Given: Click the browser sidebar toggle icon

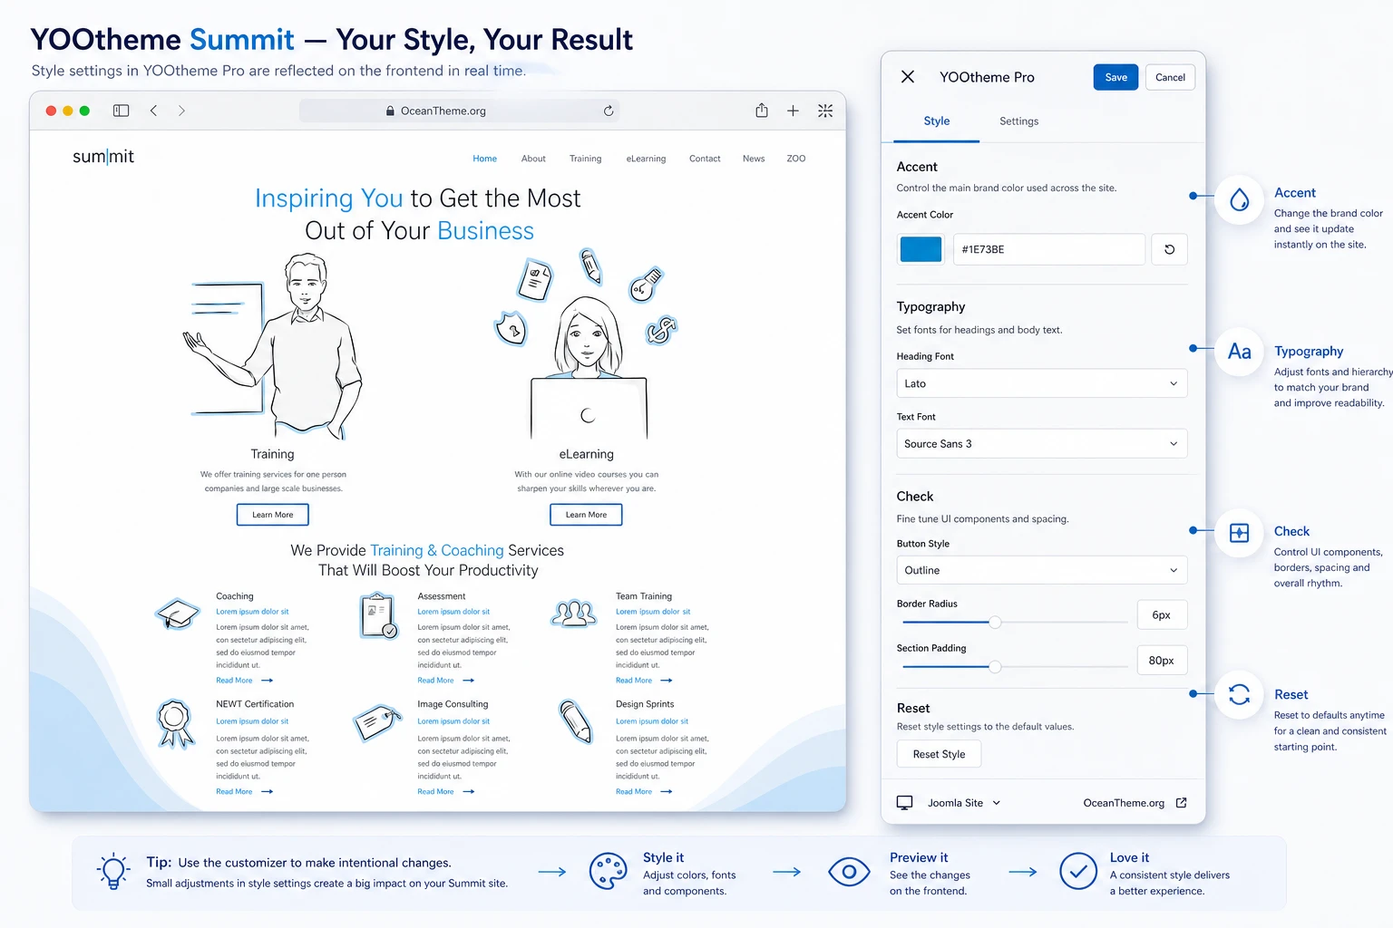Looking at the screenshot, I should 122,111.
